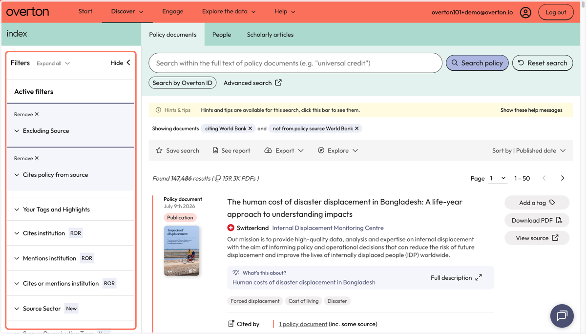The width and height of the screenshot is (586, 334).
Task: Expand the Source Sector filter
Action: 37,309
